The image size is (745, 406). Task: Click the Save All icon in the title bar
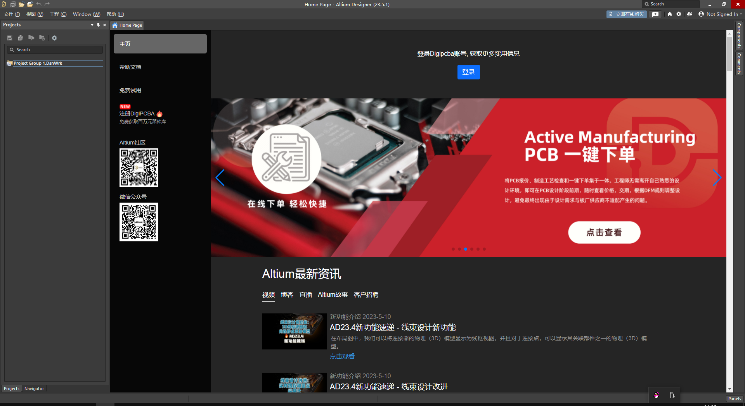pos(13,4)
